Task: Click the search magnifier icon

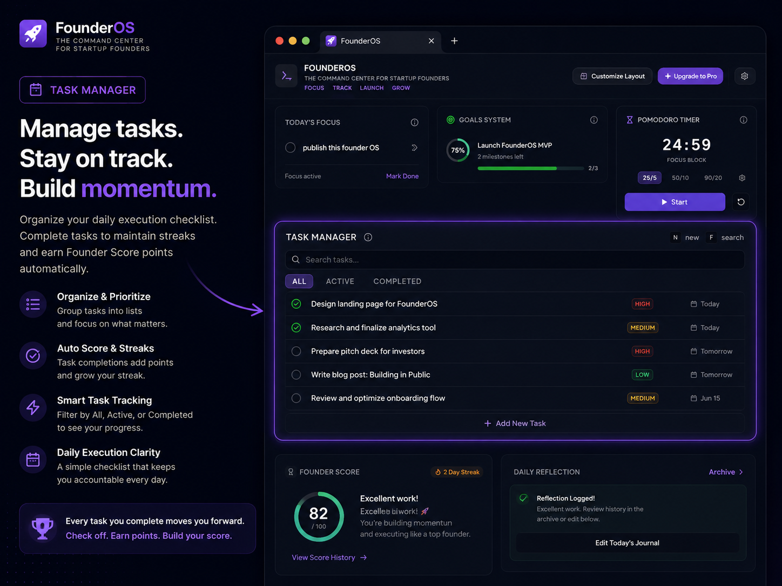Action: click(296, 260)
